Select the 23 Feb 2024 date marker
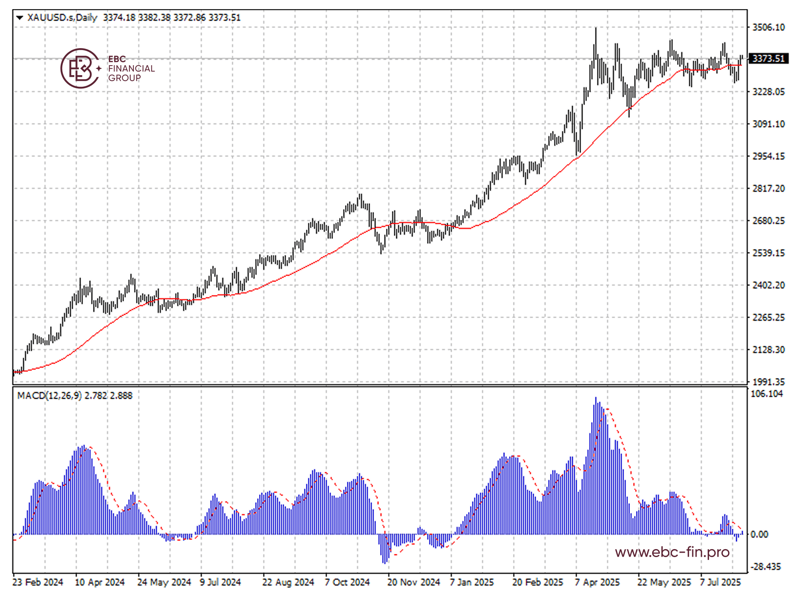This screenshot has width=806, height=602. [x=38, y=582]
